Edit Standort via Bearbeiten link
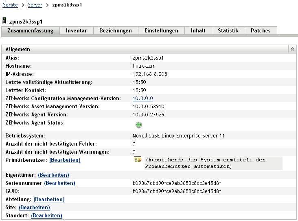Screen dimensions: 298x221 46,216
